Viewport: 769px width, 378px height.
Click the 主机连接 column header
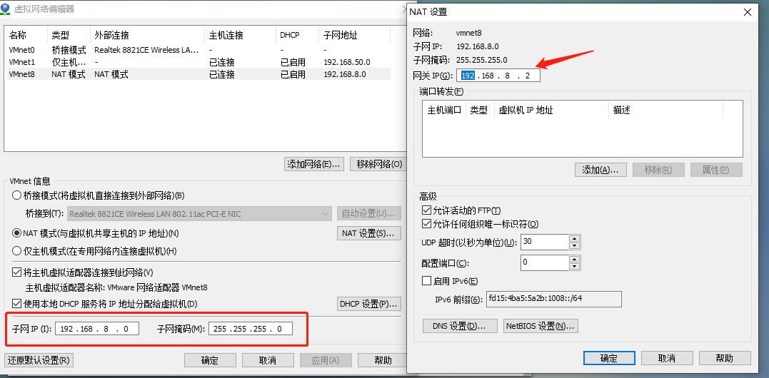click(240, 35)
